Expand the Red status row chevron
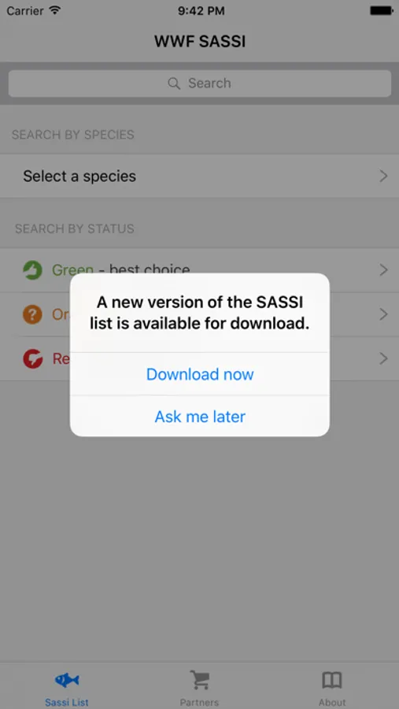Viewport: 399px width, 709px height. (x=383, y=359)
